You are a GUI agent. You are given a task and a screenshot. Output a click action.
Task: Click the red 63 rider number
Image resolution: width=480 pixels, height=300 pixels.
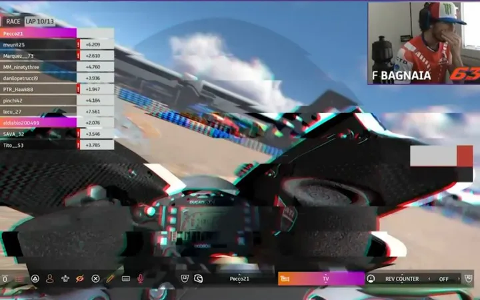pyautogui.click(x=465, y=75)
